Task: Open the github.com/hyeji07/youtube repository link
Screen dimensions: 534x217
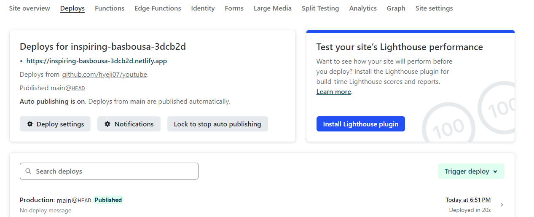Action: pos(105,75)
